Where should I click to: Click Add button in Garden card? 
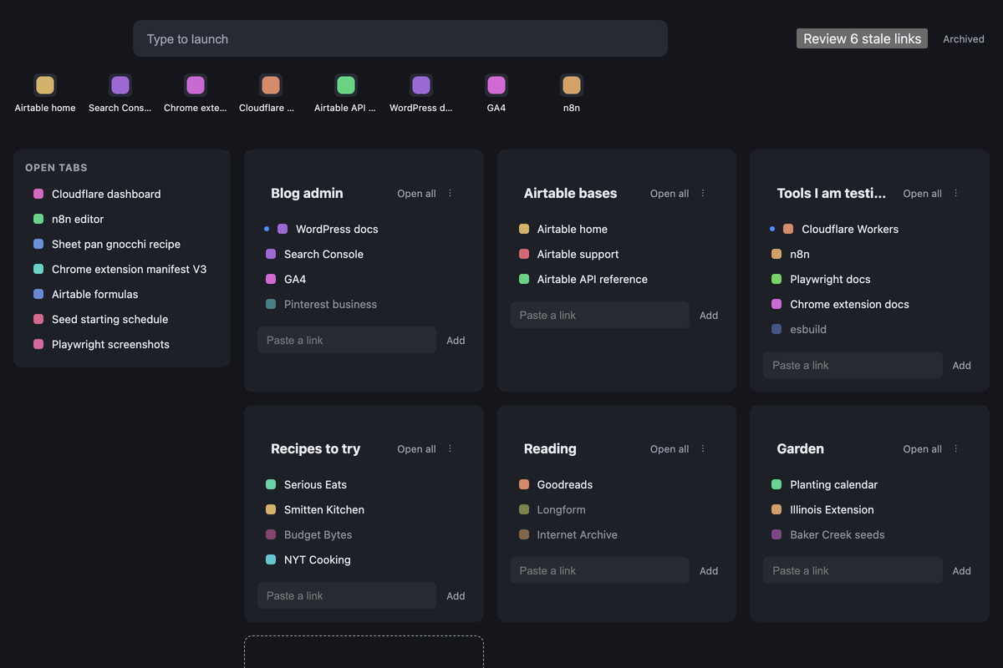pyautogui.click(x=962, y=570)
